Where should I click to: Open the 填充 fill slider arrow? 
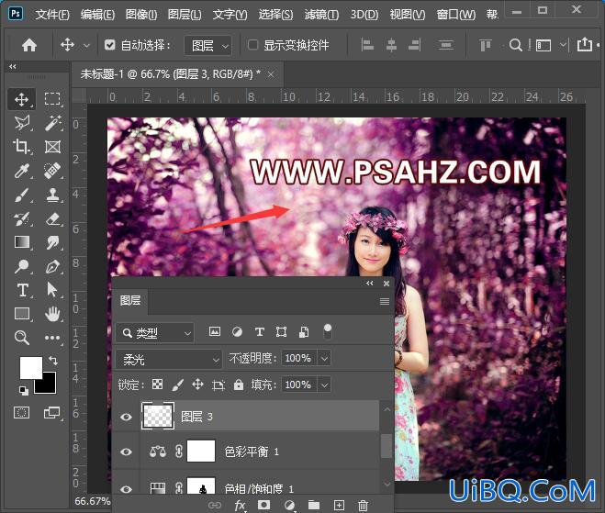[324, 385]
